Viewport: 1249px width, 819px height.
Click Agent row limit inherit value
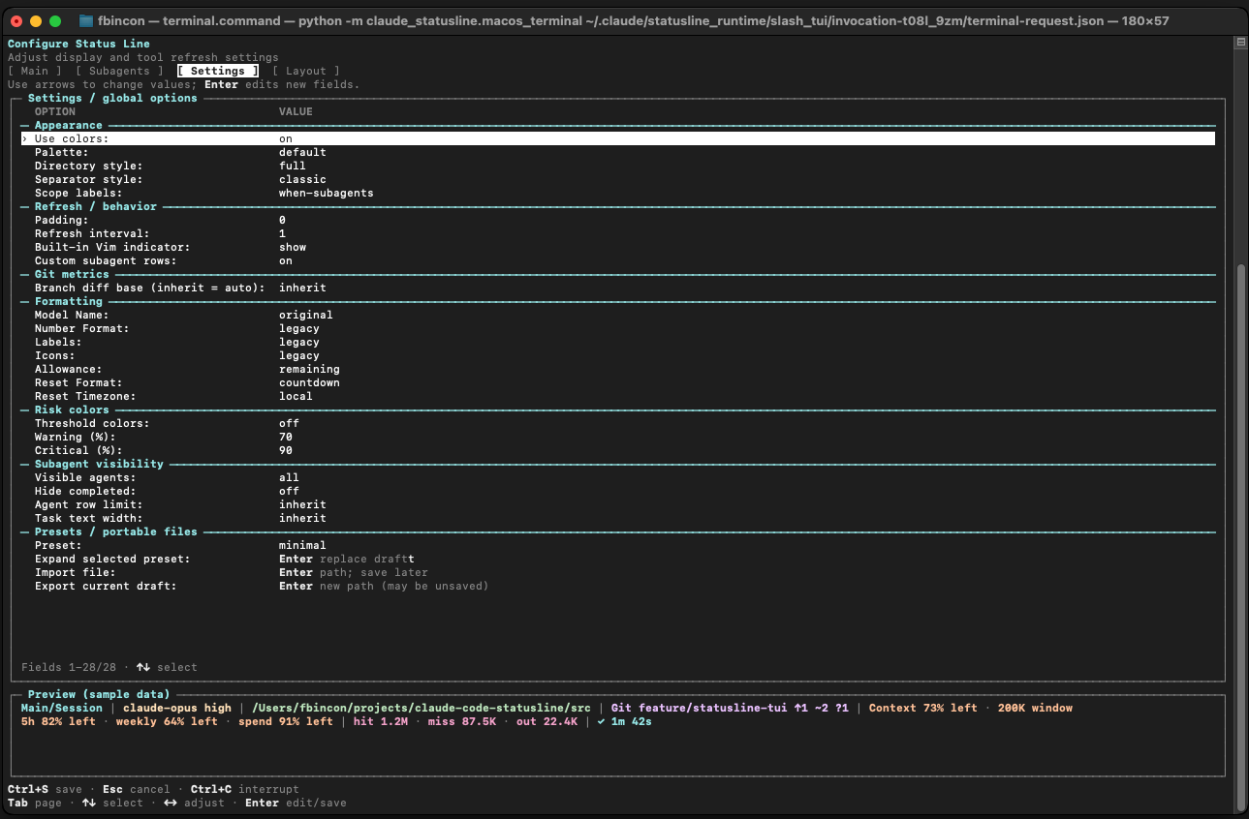pos(302,504)
